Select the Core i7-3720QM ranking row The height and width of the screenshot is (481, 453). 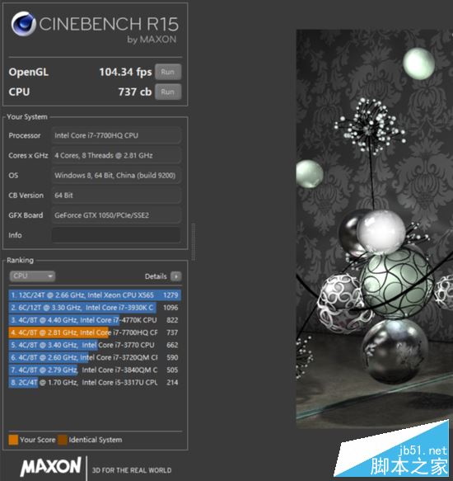[95, 358]
